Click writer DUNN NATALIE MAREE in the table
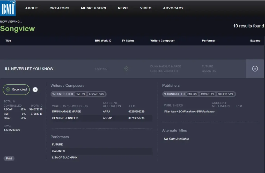The height and width of the screenshot is (173, 265). (x=67, y=112)
